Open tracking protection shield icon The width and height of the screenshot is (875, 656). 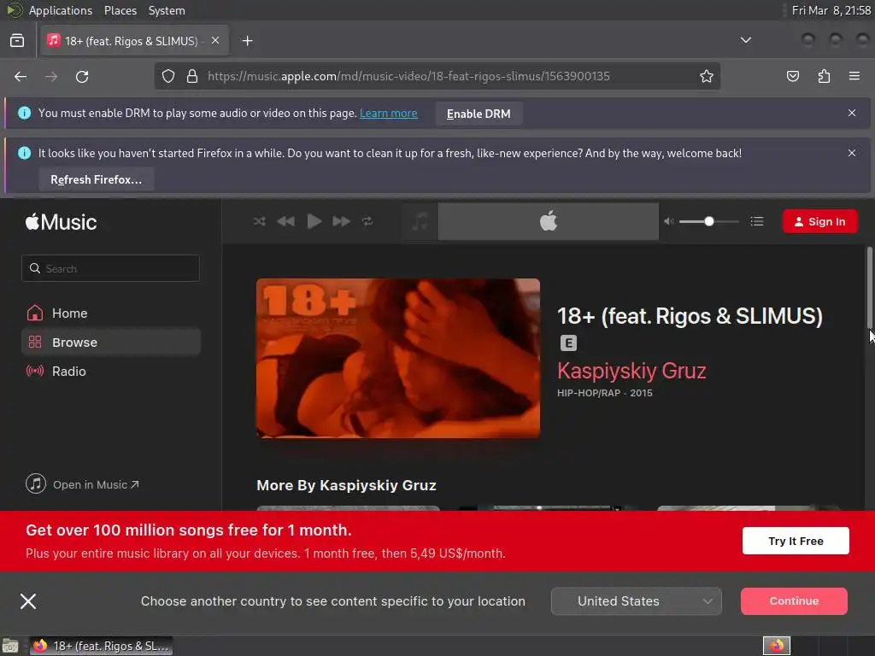tap(168, 76)
